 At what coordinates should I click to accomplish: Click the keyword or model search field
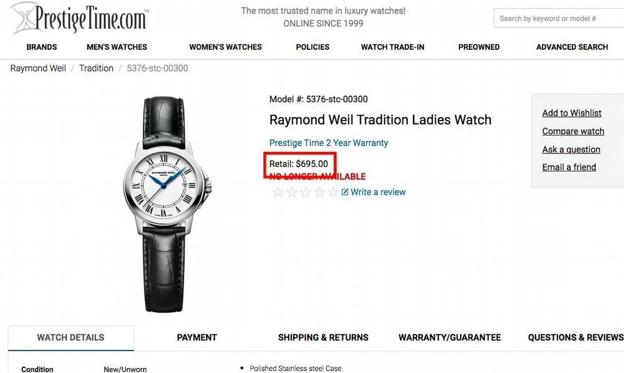[x=559, y=19]
